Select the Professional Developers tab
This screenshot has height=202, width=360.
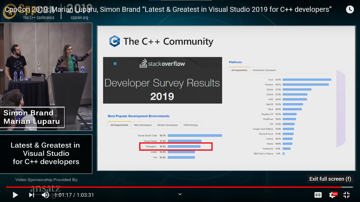tap(264, 70)
